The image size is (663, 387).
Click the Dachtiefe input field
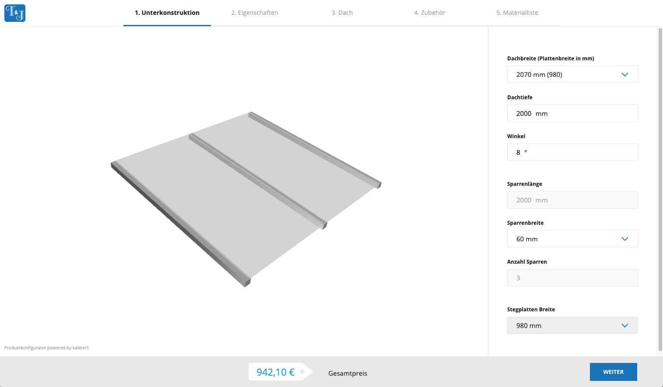pos(572,113)
